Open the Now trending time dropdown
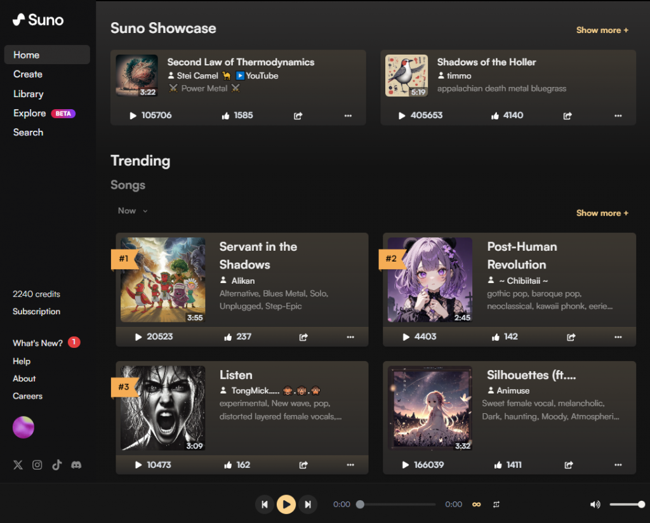The height and width of the screenshot is (523, 650). [x=133, y=211]
